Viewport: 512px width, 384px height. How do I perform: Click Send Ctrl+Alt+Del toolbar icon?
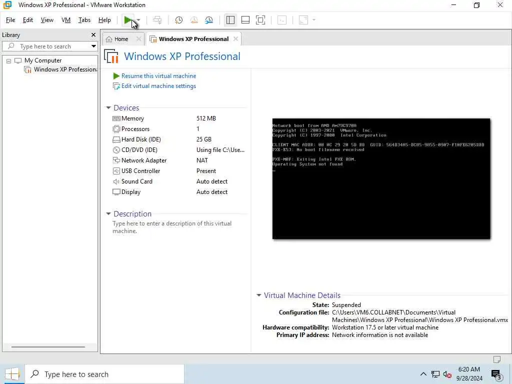tap(157, 20)
